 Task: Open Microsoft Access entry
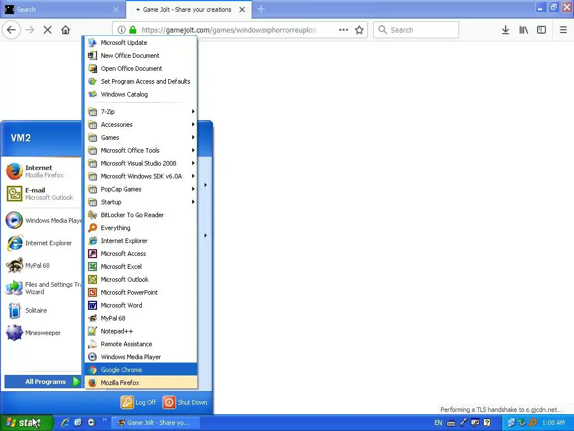tap(141, 254)
